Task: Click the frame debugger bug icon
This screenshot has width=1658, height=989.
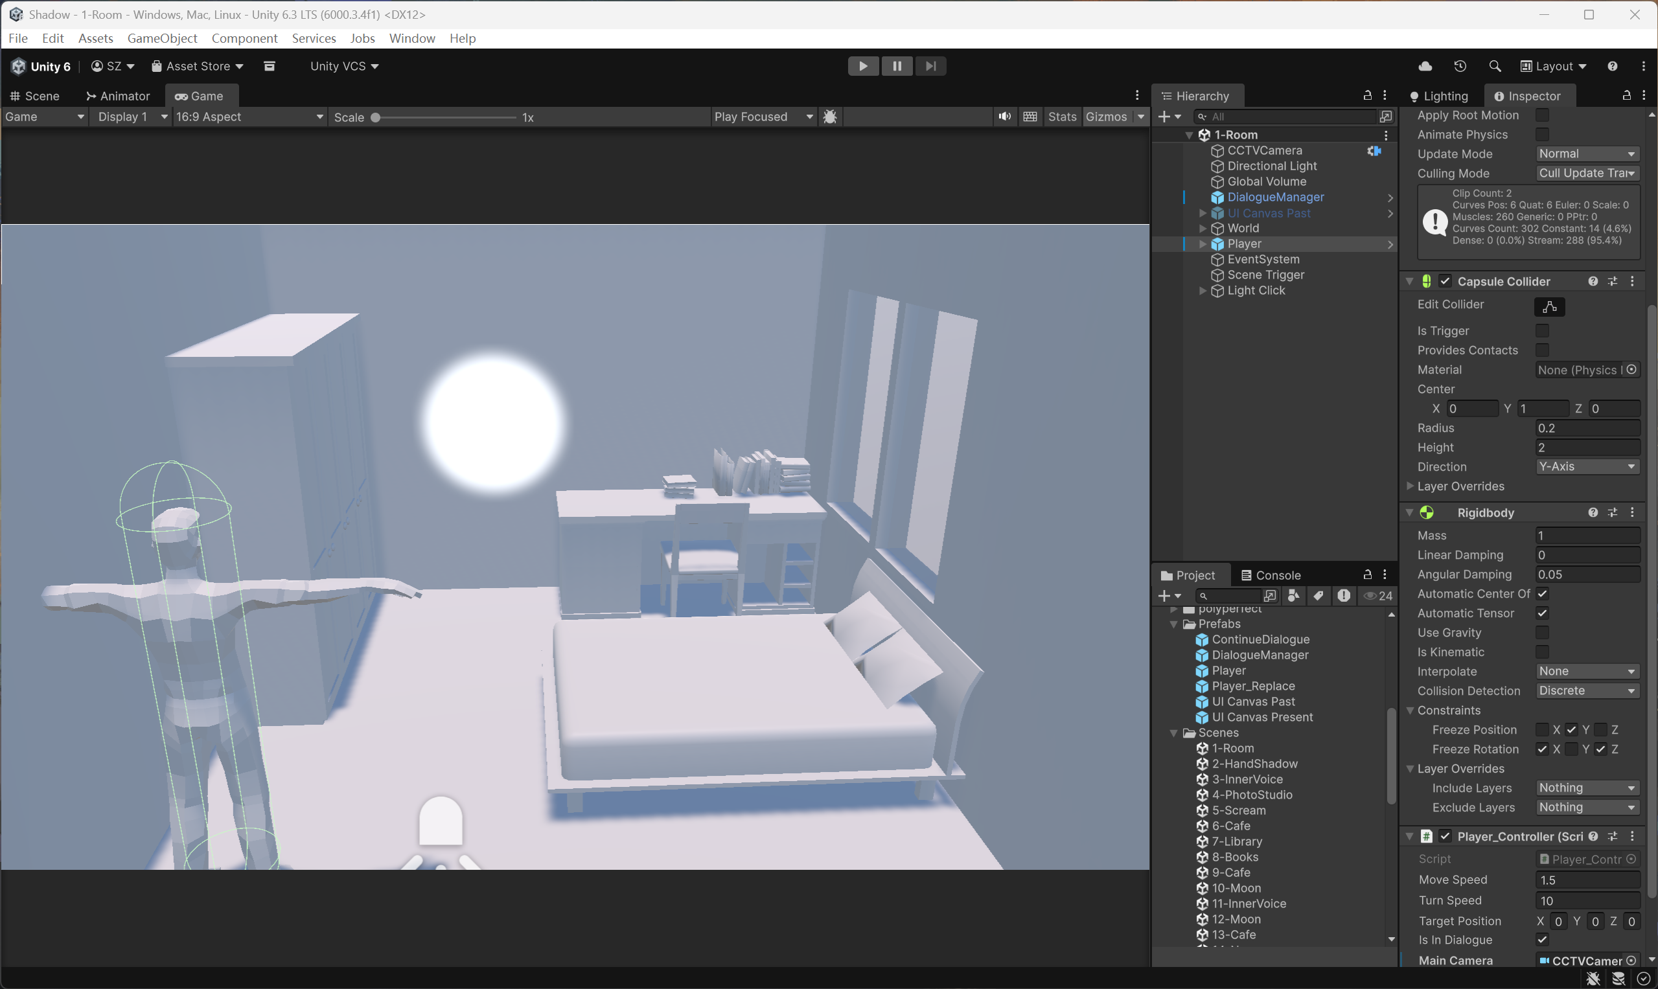Action: click(830, 117)
